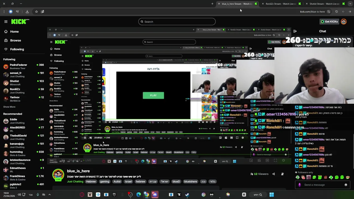This screenshot has height=199, width=354.
Task: Click the purple icon left of chat input
Action: point(300,185)
